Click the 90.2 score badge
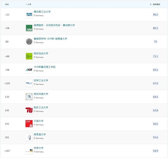The height and width of the screenshot is (158, 168). pyautogui.click(x=155, y=15)
